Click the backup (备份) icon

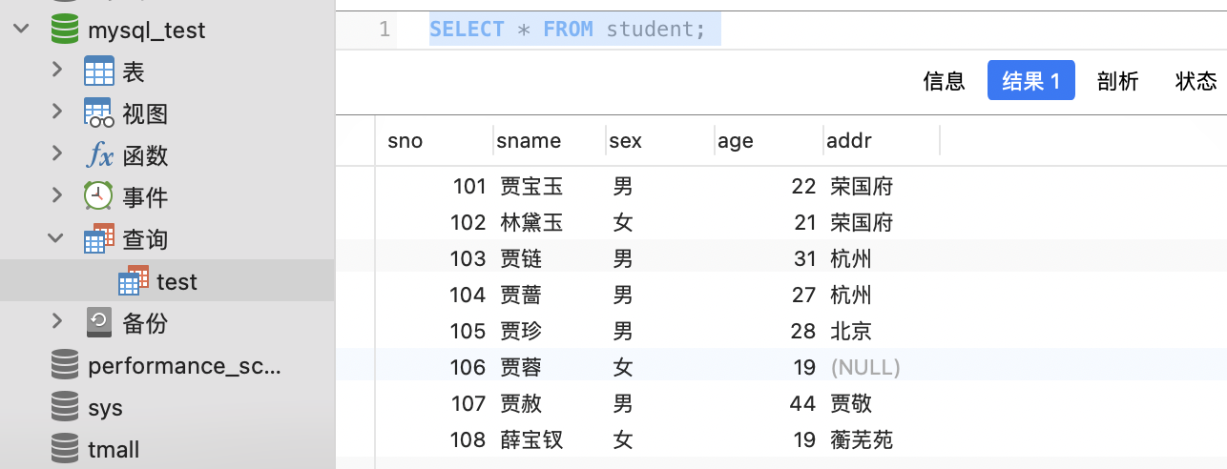click(99, 322)
